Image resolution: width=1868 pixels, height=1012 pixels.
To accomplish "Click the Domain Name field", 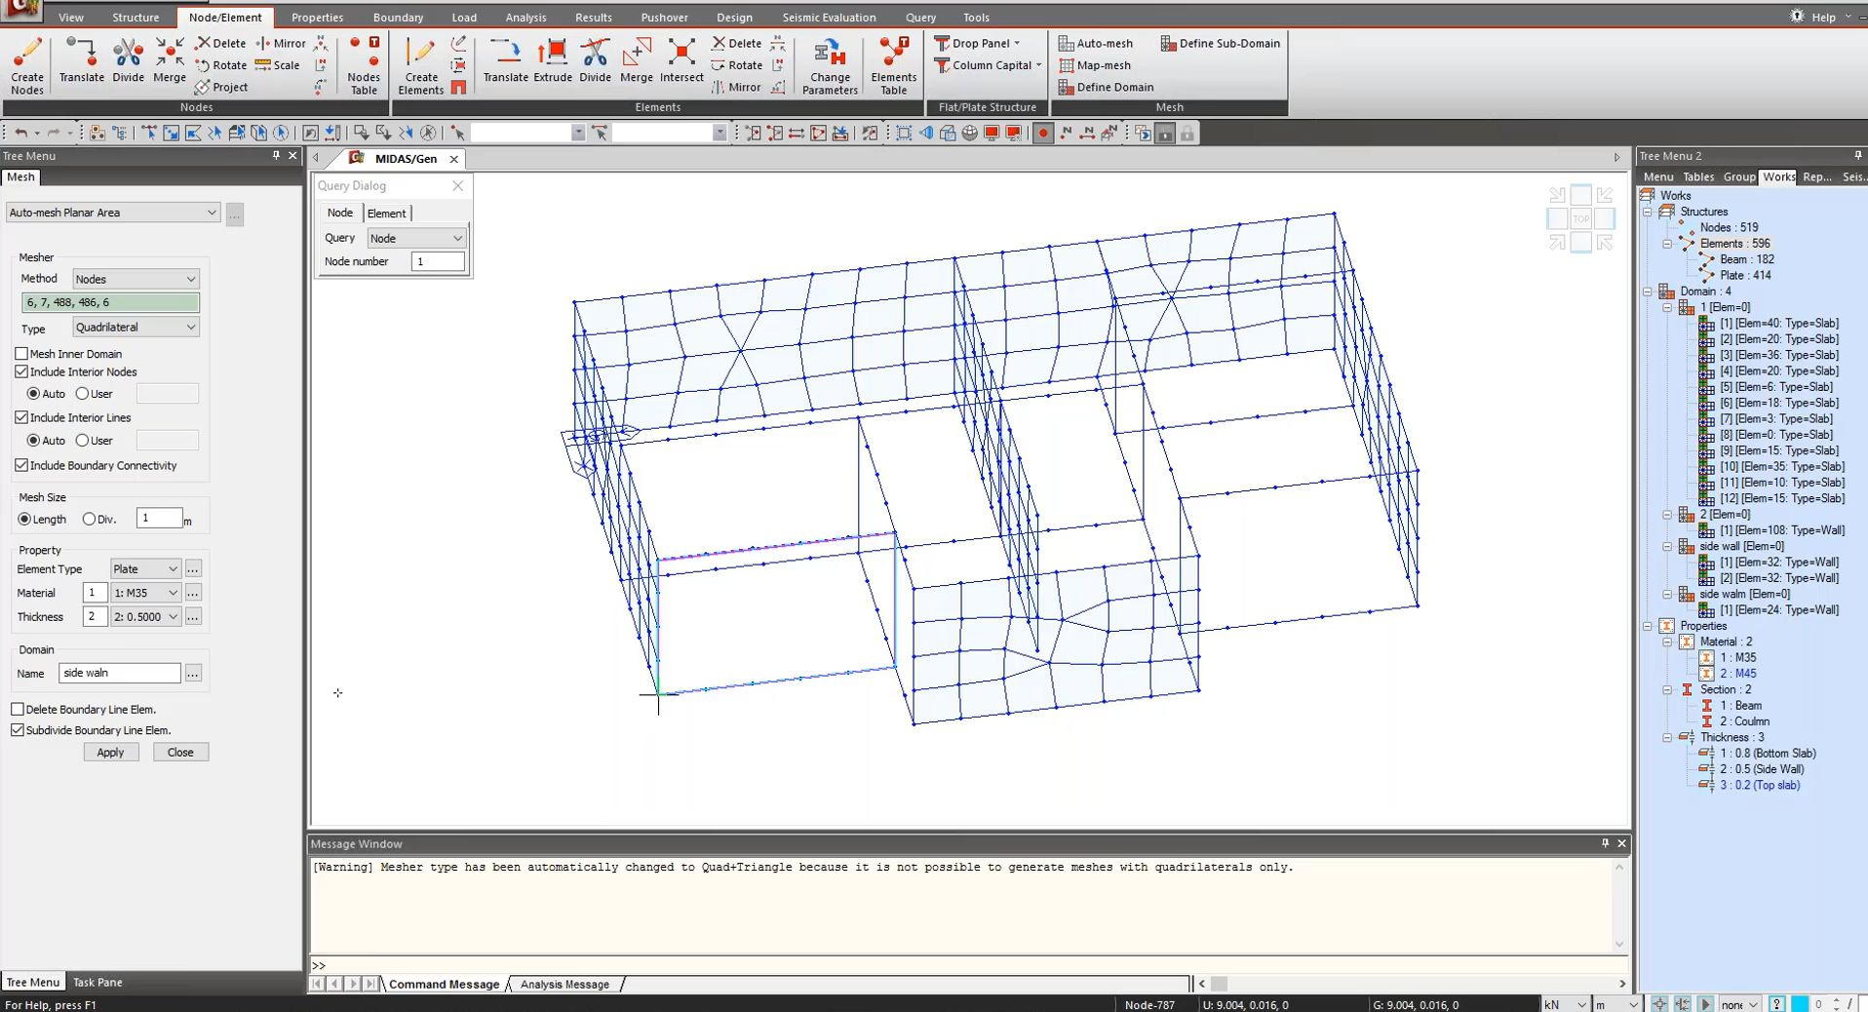I will coord(119,673).
